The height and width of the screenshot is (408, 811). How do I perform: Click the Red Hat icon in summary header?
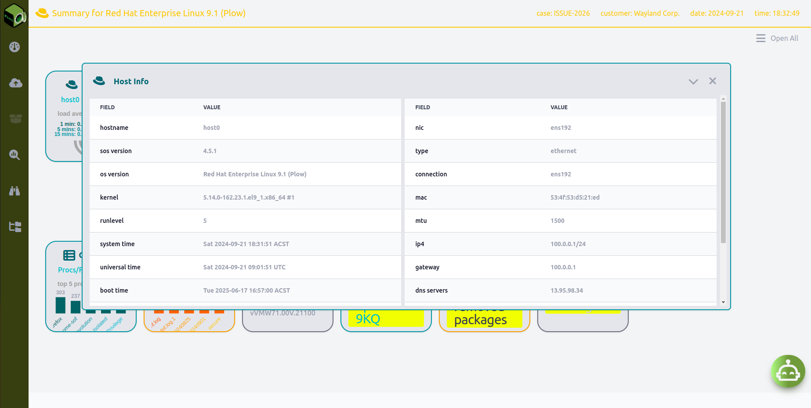pyautogui.click(x=42, y=13)
